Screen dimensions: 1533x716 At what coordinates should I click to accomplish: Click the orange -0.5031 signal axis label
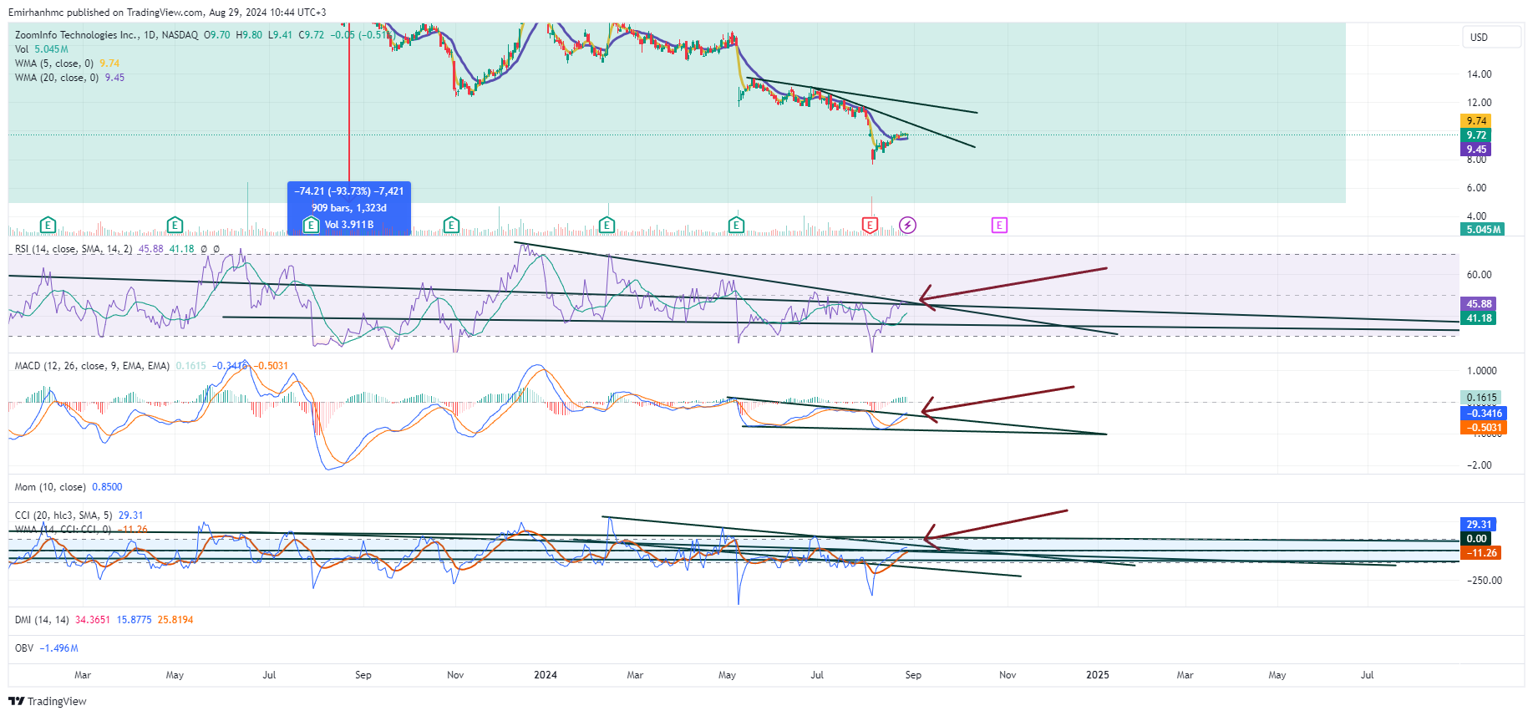coord(1484,428)
